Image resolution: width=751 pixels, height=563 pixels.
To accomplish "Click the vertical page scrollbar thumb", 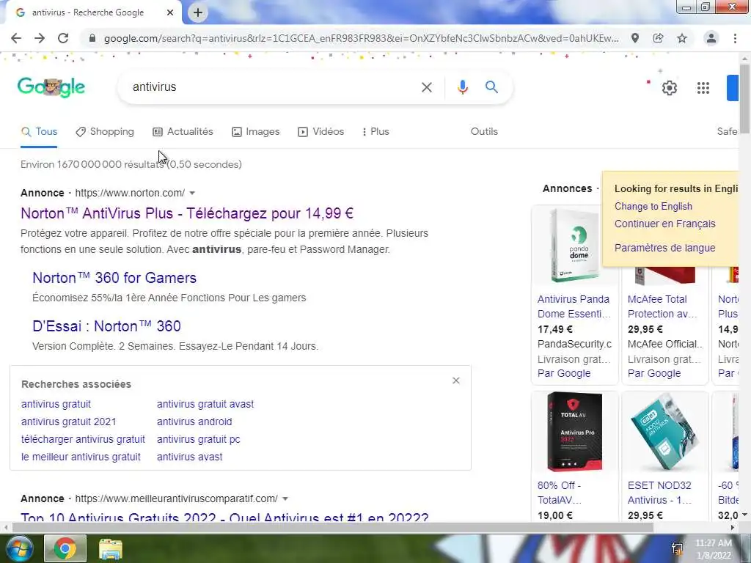I will click(x=745, y=98).
